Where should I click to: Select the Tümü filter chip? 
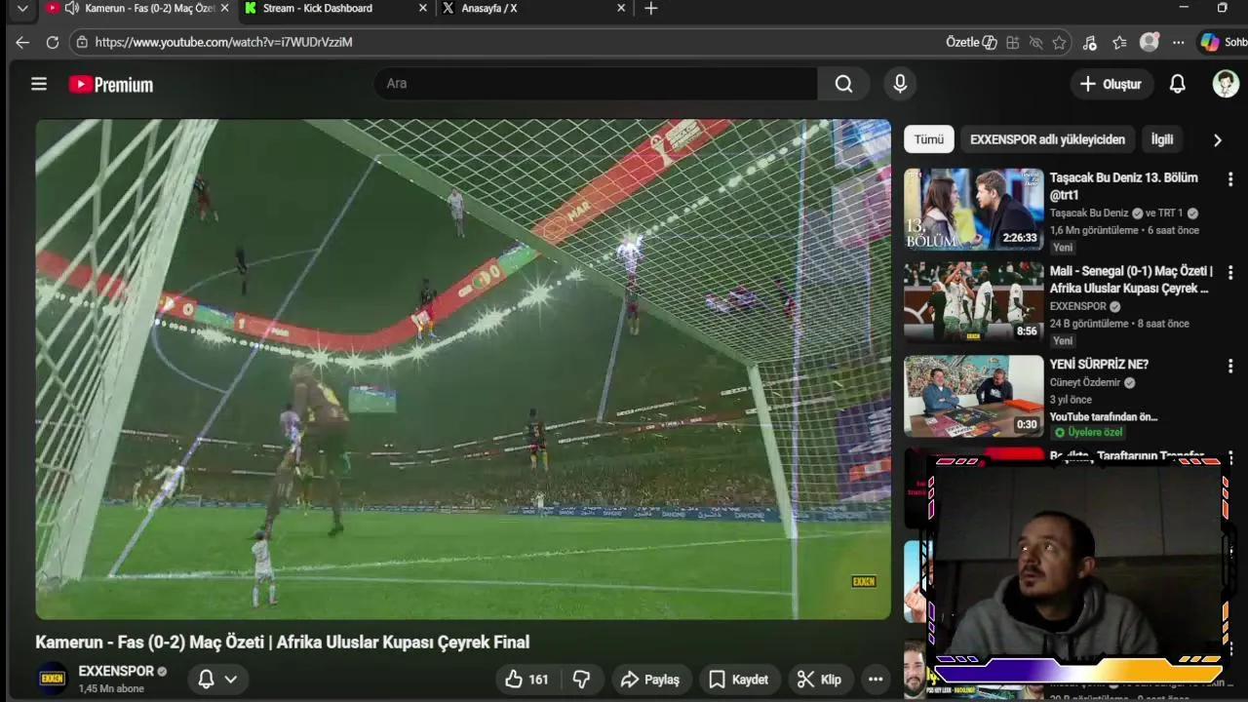[x=928, y=139]
